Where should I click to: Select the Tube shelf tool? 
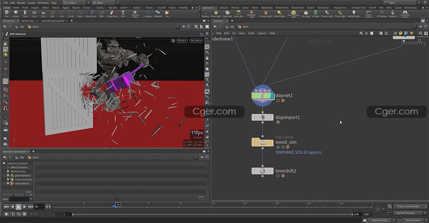point(25,14)
